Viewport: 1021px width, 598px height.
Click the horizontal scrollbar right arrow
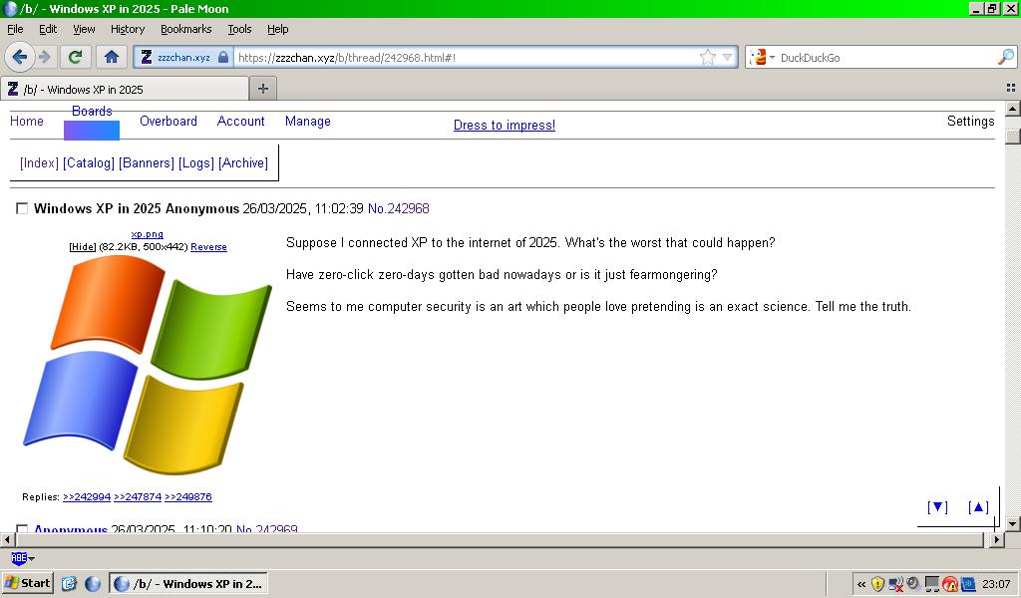pyautogui.click(x=996, y=539)
